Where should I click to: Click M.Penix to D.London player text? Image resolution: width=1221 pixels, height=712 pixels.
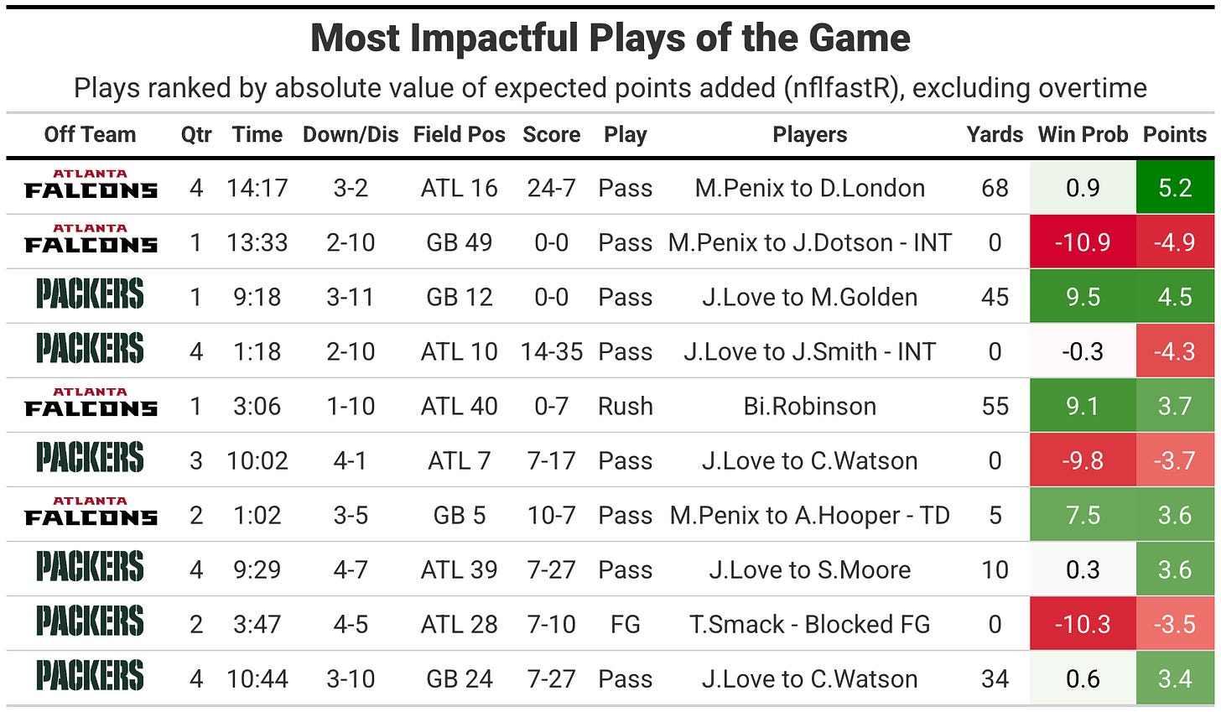(810, 188)
